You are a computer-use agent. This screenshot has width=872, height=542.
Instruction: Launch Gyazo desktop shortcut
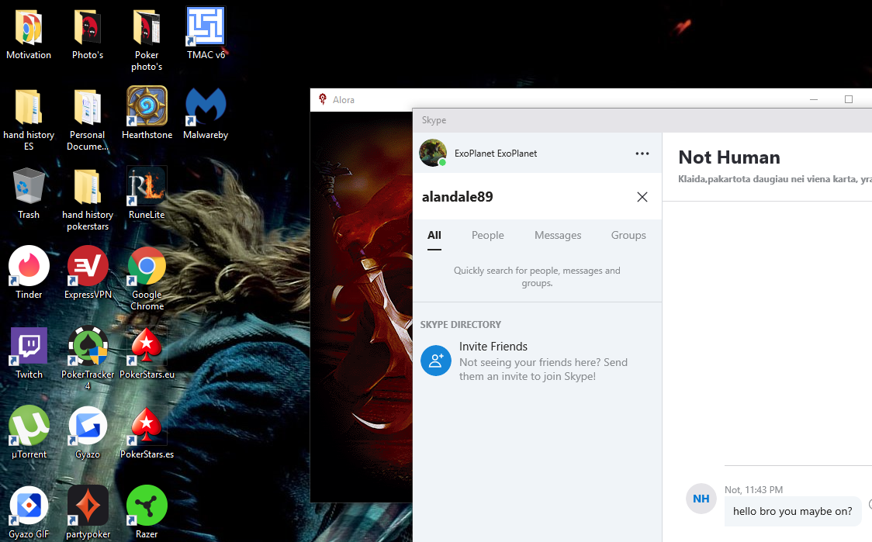[88, 426]
